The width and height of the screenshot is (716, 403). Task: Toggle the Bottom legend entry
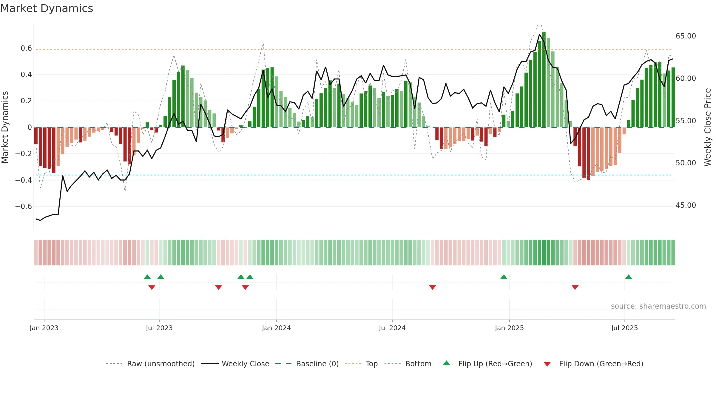pos(408,364)
